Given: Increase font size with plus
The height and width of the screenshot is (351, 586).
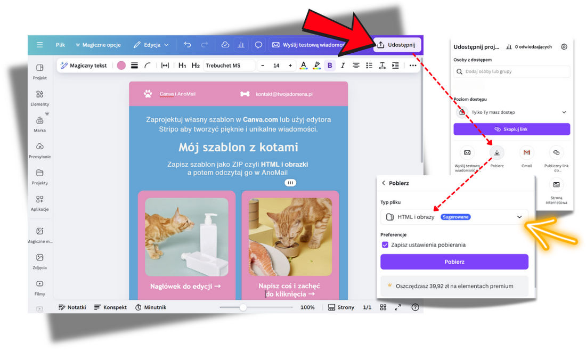Looking at the screenshot, I should 290,66.
